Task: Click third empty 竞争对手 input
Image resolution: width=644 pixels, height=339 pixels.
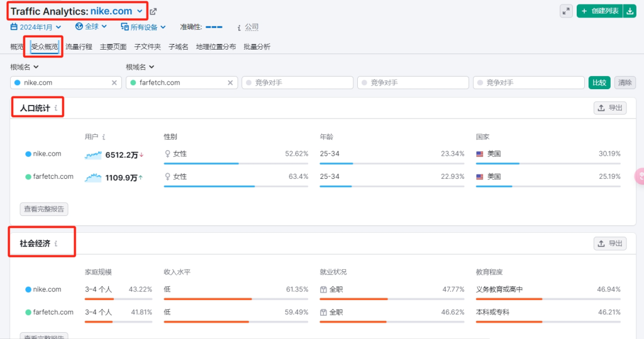Action: 529,83
